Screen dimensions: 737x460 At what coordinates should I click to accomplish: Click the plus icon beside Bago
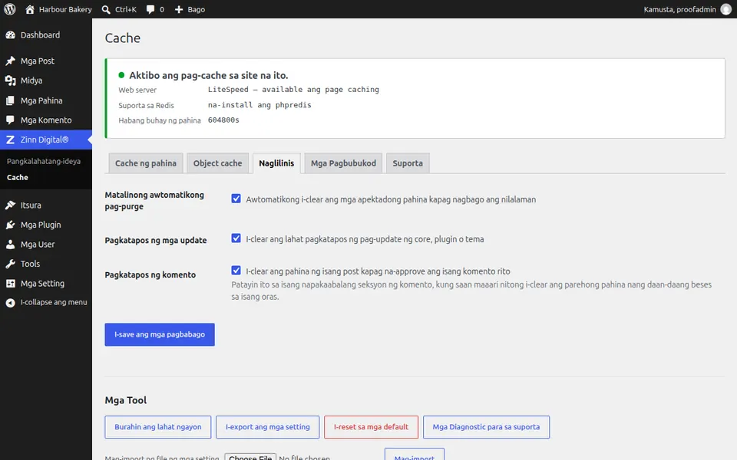click(x=179, y=9)
